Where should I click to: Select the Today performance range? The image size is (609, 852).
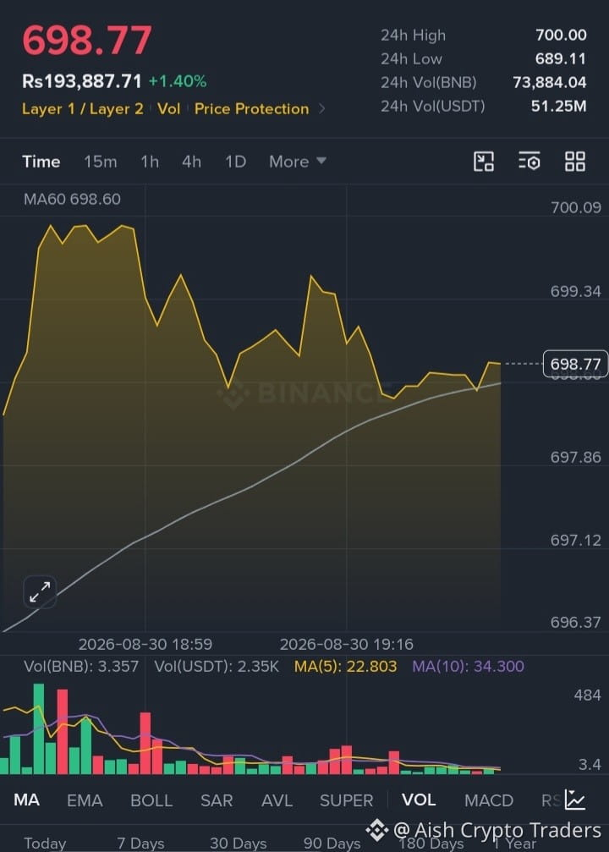click(x=45, y=843)
